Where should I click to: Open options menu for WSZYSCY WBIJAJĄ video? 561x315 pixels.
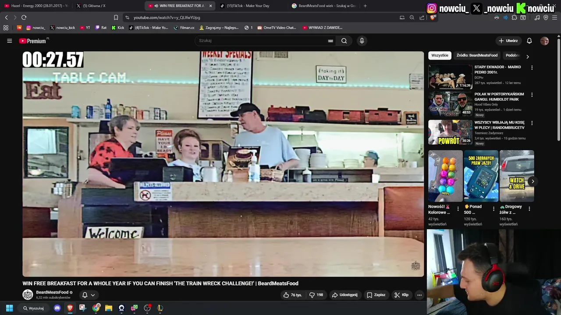pyautogui.click(x=532, y=123)
